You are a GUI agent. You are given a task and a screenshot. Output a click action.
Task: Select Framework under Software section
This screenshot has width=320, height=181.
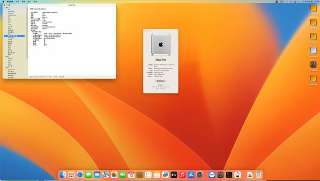(x=11, y=70)
